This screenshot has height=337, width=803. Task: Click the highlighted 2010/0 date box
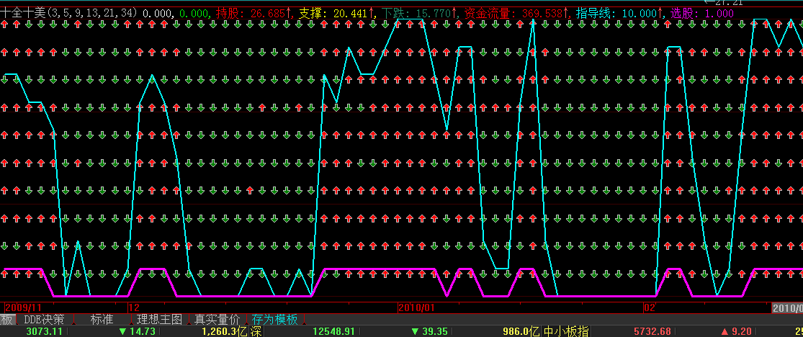click(788, 307)
